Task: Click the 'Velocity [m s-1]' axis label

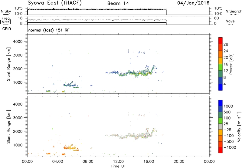Action: [x=239, y=126]
